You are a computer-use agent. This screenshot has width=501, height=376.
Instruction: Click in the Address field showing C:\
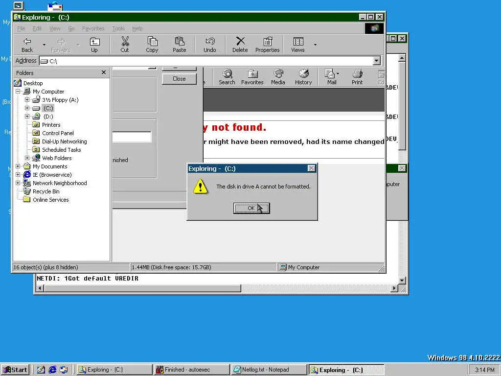pos(206,61)
